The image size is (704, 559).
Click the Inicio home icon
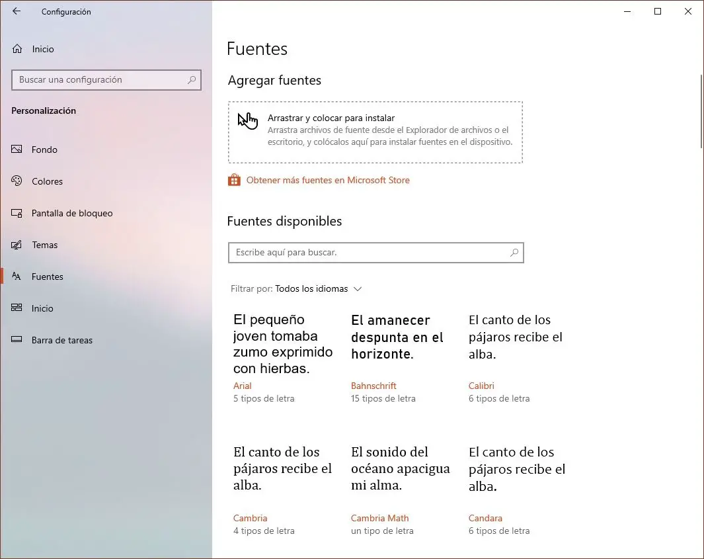pos(17,48)
